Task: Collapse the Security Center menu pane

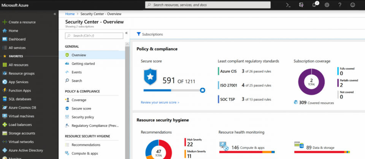Action: coord(126,33)
